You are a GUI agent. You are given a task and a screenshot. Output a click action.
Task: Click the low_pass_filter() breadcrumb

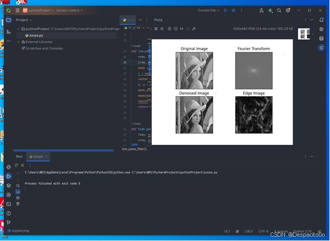[x=134, y=149]
